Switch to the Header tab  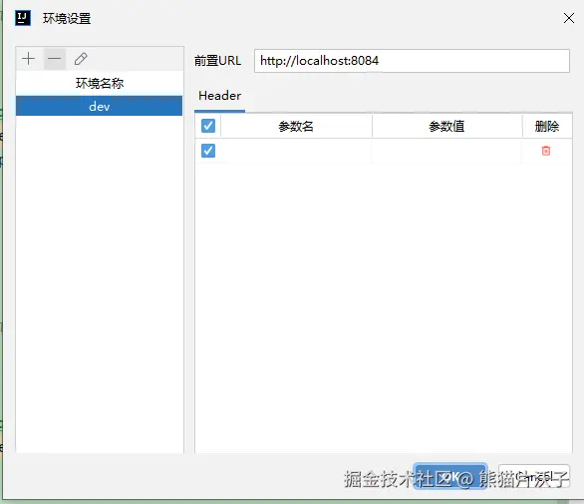pyautogui.click(x=219, y=96)
